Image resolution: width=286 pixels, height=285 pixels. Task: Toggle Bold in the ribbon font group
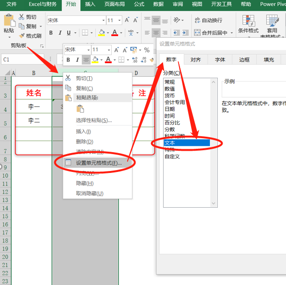coord(51,33)
